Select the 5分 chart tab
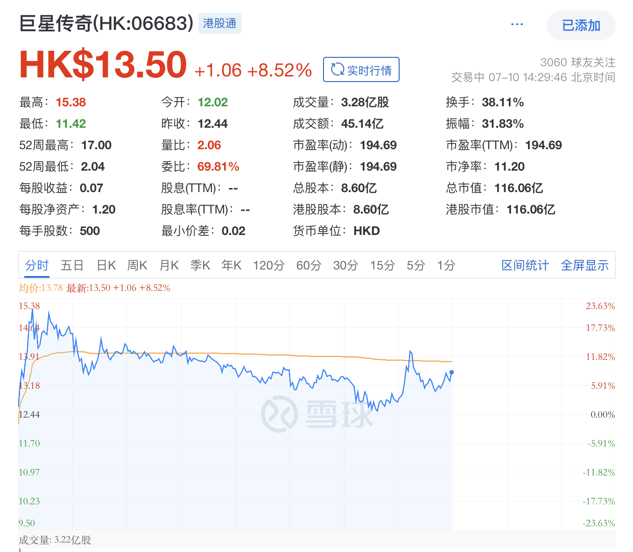 tap(416, 265)
